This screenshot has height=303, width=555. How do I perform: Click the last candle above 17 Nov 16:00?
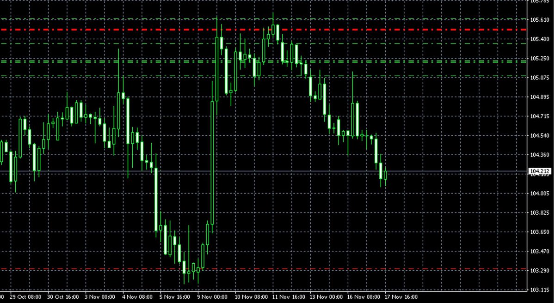coord(386,176)
